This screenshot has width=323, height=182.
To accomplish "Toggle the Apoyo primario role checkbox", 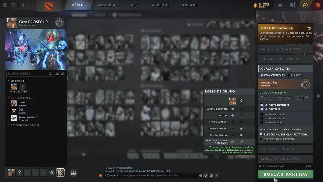I will (261, 105).
